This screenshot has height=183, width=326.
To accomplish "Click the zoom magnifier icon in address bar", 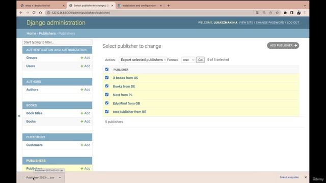I will [264, 13].
